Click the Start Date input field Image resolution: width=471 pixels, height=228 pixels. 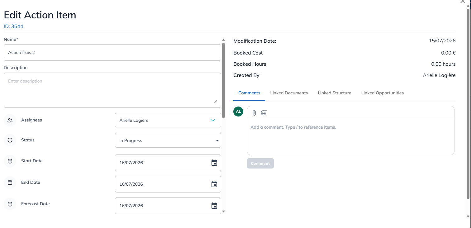click(168, 163)
